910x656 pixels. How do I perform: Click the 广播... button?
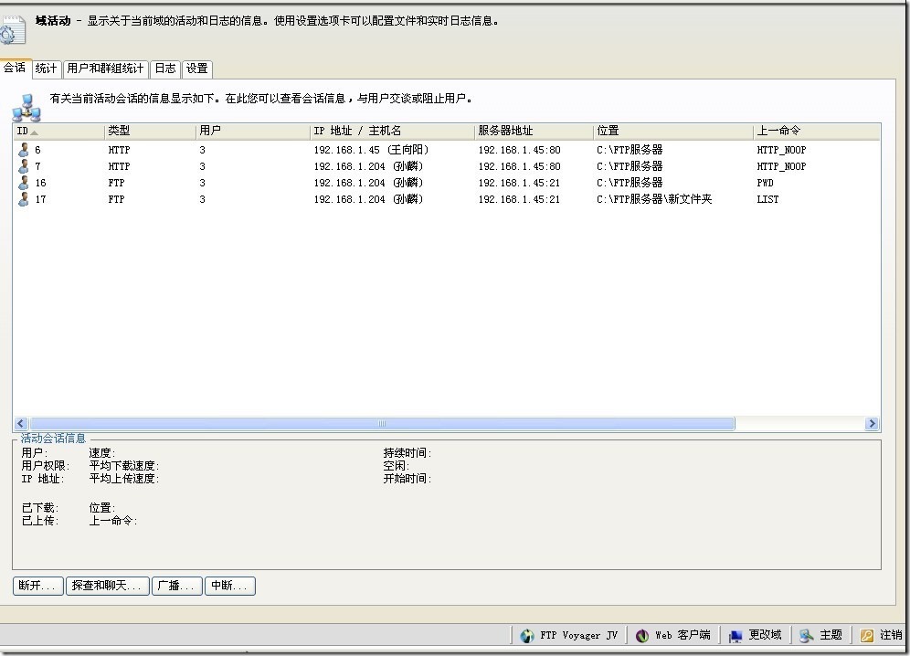pos(177,586)
